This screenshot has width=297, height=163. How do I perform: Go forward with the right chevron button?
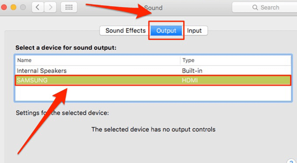tap(50, 7)
